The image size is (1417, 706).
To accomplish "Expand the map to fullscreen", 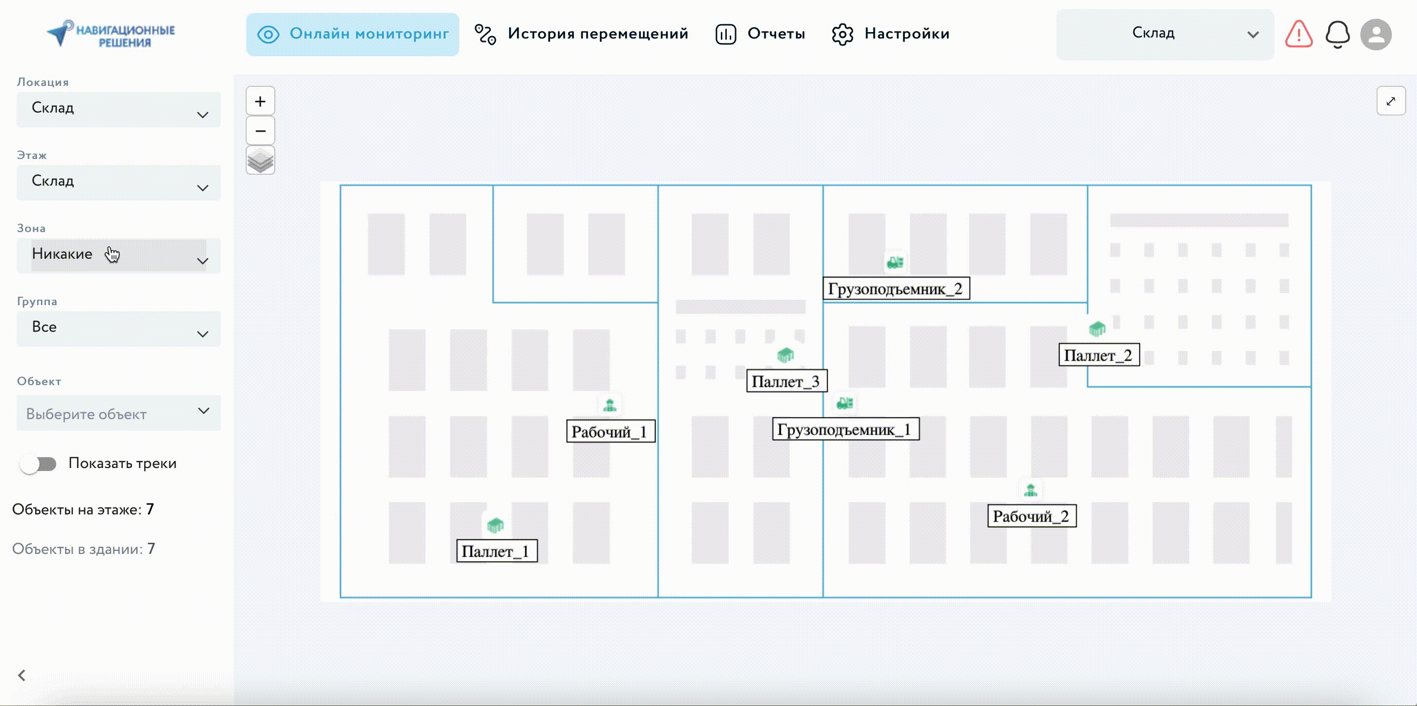I will [x=1390, y=101].
